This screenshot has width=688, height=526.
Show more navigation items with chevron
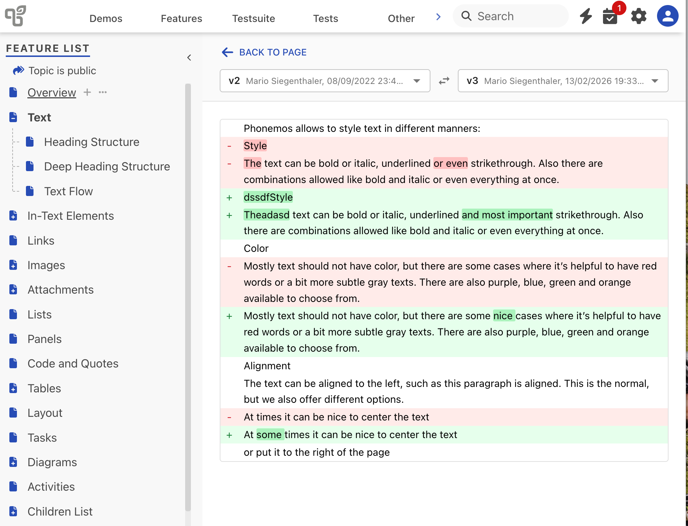tap(438, 17)
